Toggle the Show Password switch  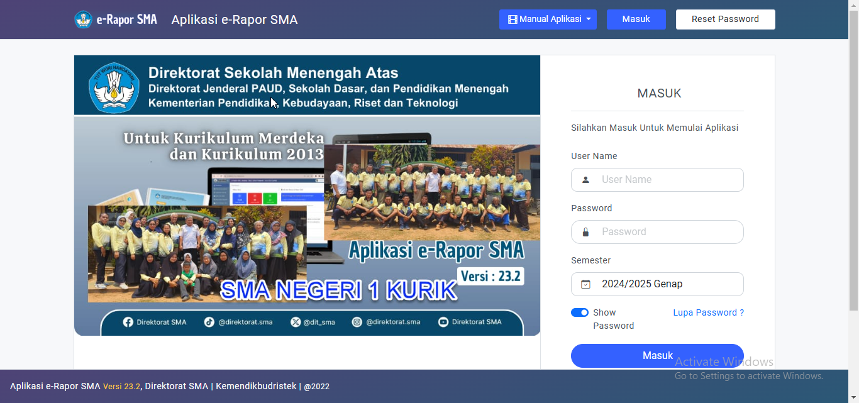click(580, 312)
